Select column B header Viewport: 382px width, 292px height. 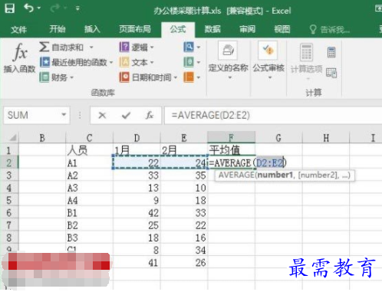click(x=42, y=138)
